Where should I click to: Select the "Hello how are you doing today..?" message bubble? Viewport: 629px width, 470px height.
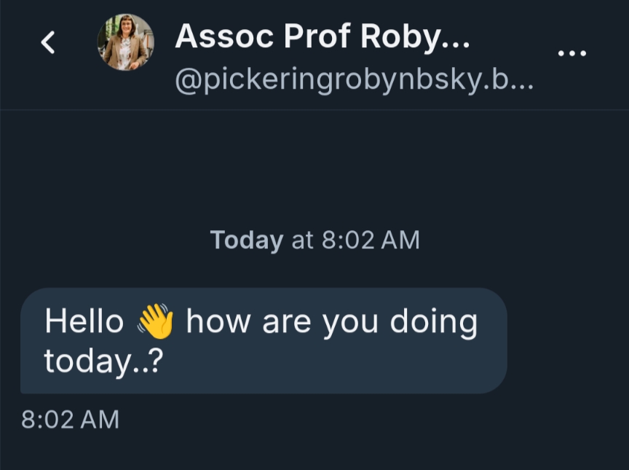coord(264,341)
